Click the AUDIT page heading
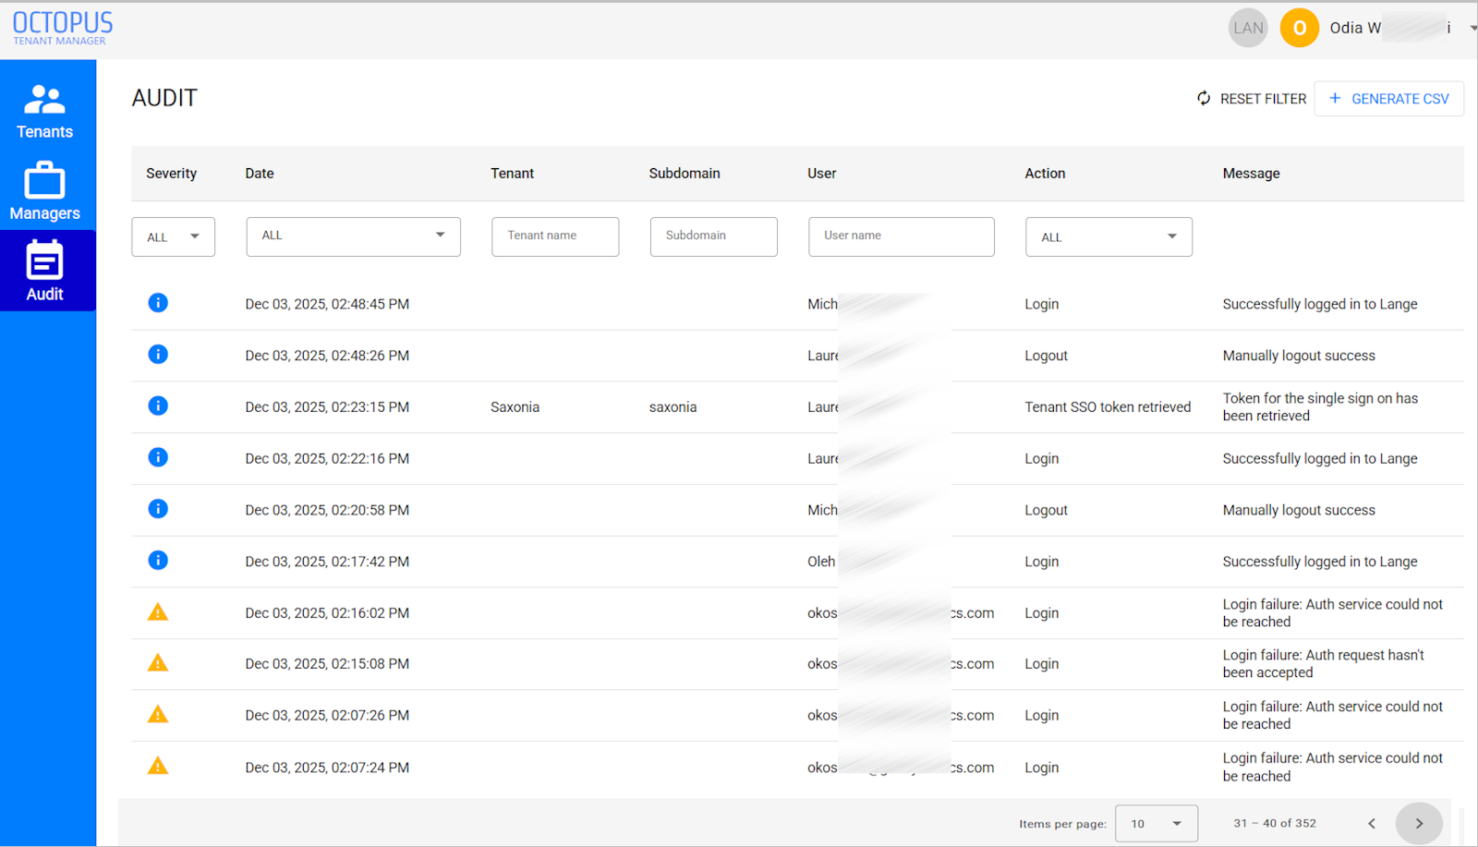This screenshot has height=847, width=1478. point(164,98)
